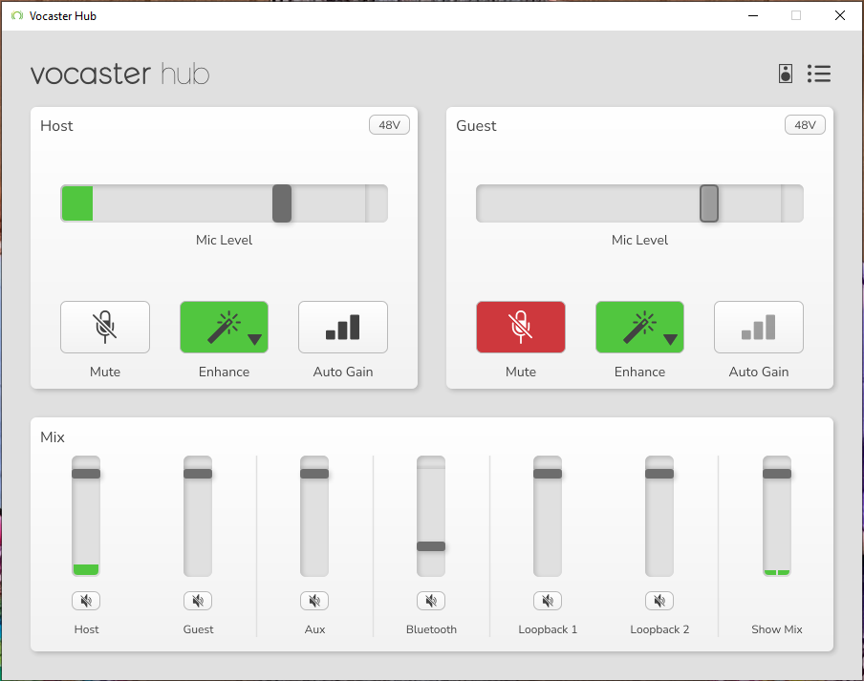Screen dimensions: 864x681
Task: Toggle mute on the Aux mix channel
Action: (314, 601)
